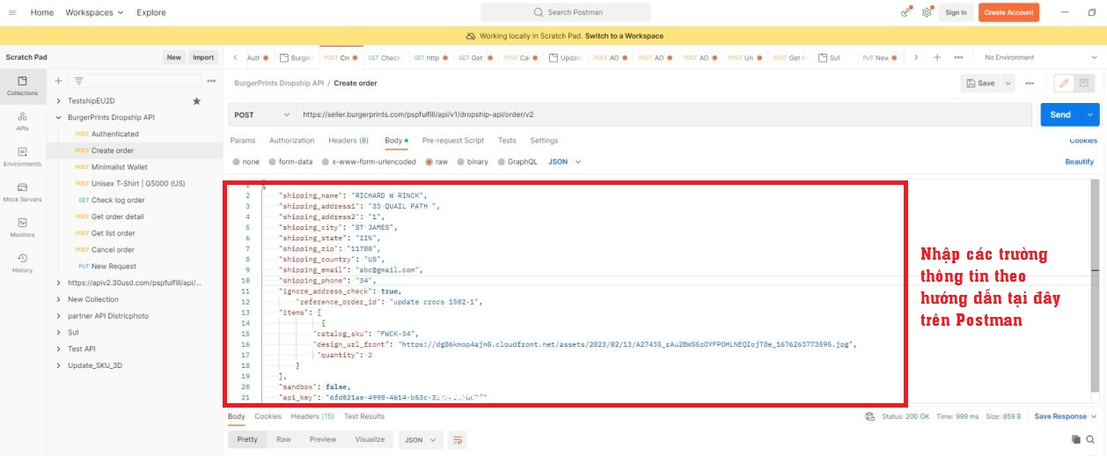Open request three-dot menu beside Save
The height and width of the screenshot is (456, 1107).
click(1031, 83)
